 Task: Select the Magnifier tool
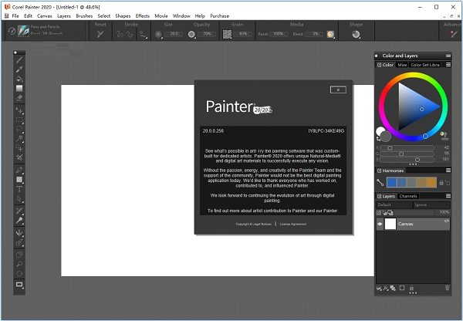[x=20, y=263]
